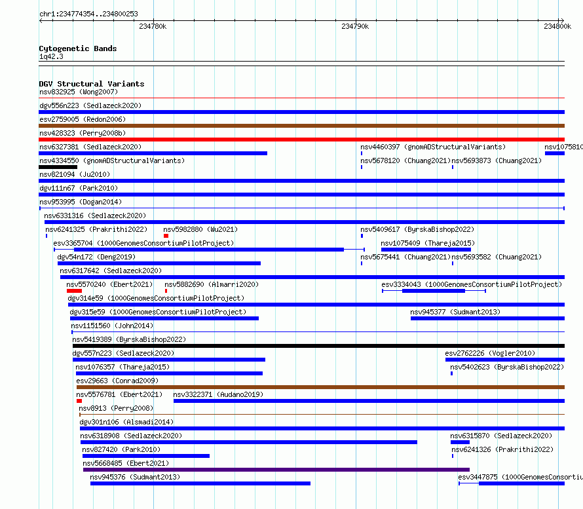Open nsv5882690 (Almarri2020) label
Image resolution: width=583 pixels, height=509 pixels.
[x=212, y=284]
